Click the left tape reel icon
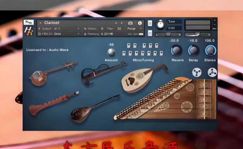Viewport: 243px width, 149px height. tap(197, 72)
